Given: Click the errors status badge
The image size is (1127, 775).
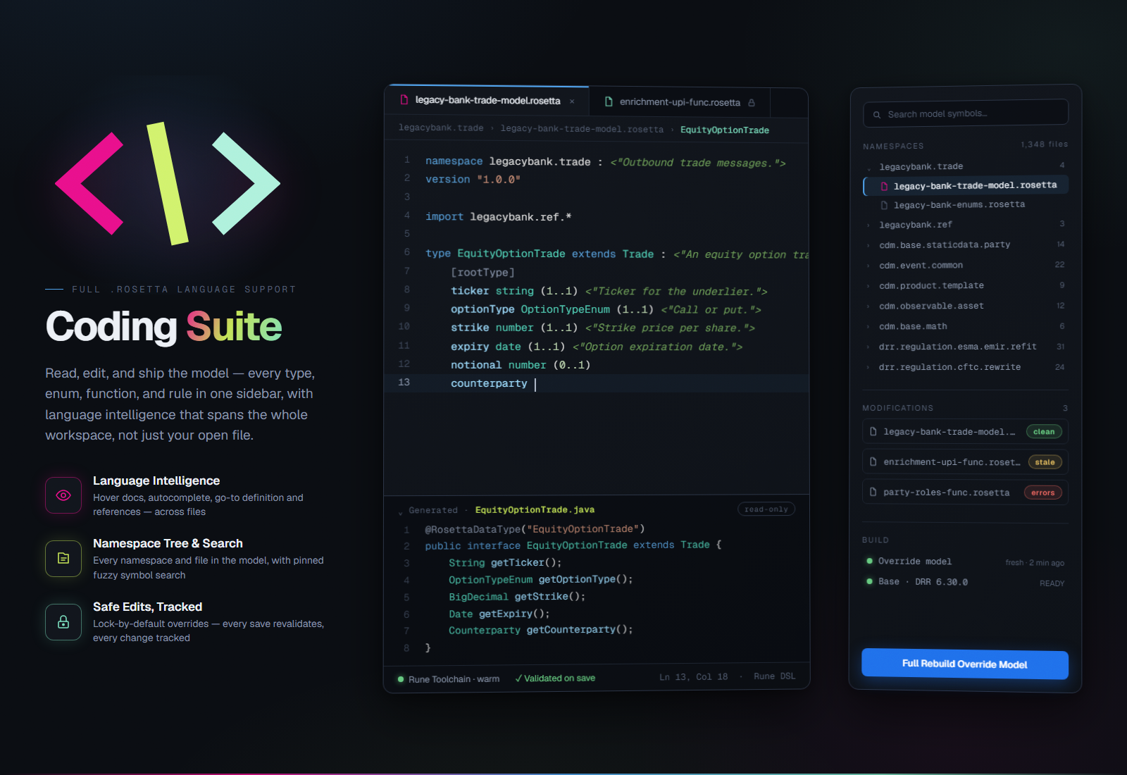Looking at the screenshot, I should 1042,492.
